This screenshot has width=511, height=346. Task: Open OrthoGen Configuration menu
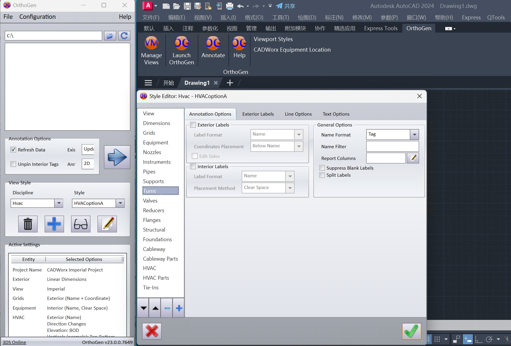point(37,17)
